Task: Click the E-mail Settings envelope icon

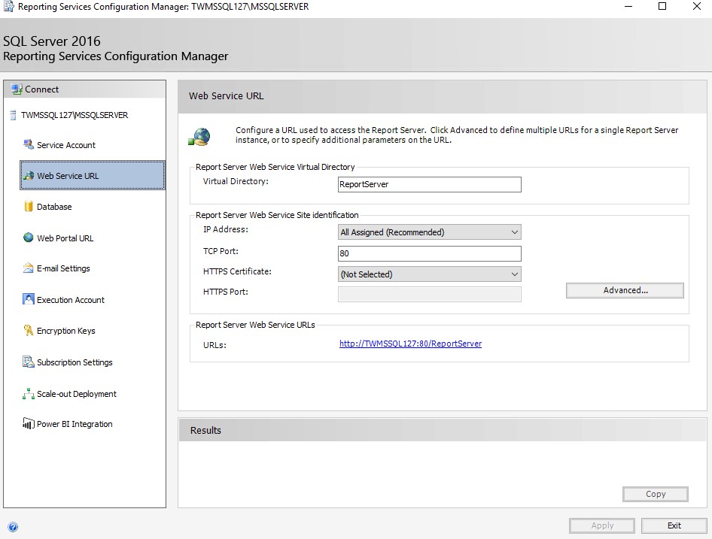Action: 28,268
